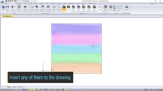The height and width of the screenshot is (91, 163).
Task: Click Update Fields
Action: click(x=118, y=6)
